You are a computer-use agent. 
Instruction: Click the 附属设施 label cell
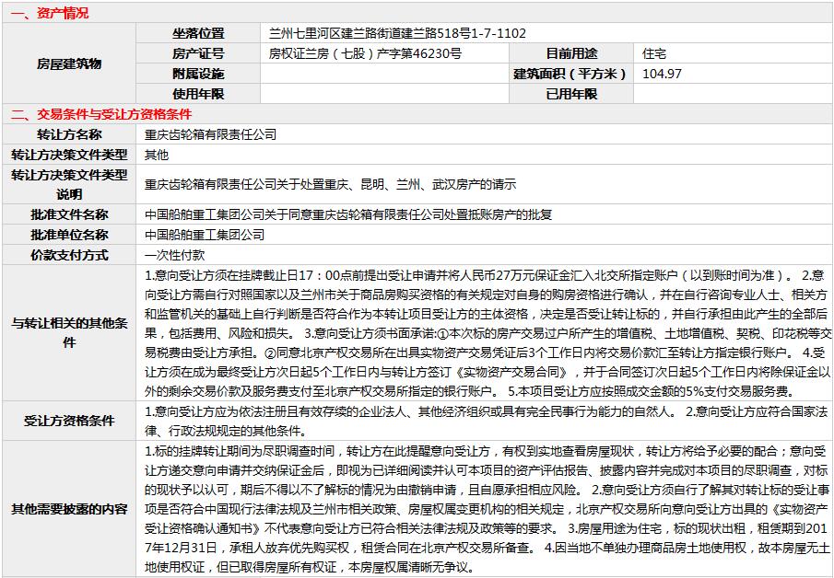tap(197, 74)
